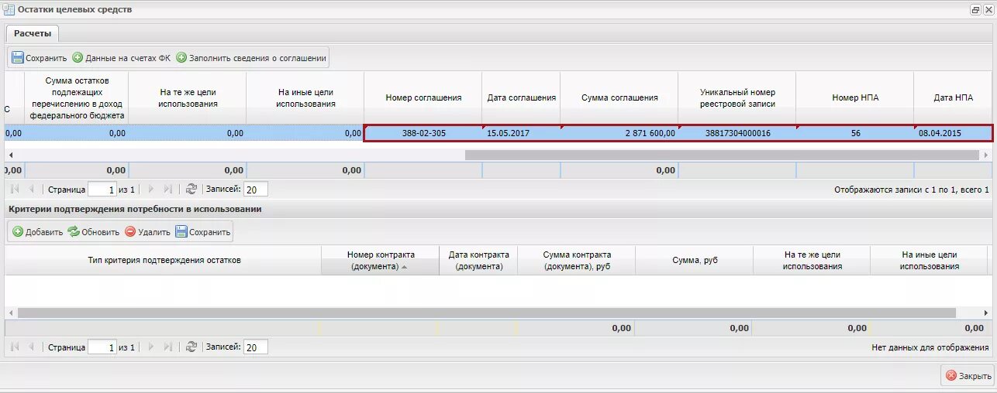Go to previous page in lower pager
This screenshot has height=393, width=997.
tap(32, 347)
